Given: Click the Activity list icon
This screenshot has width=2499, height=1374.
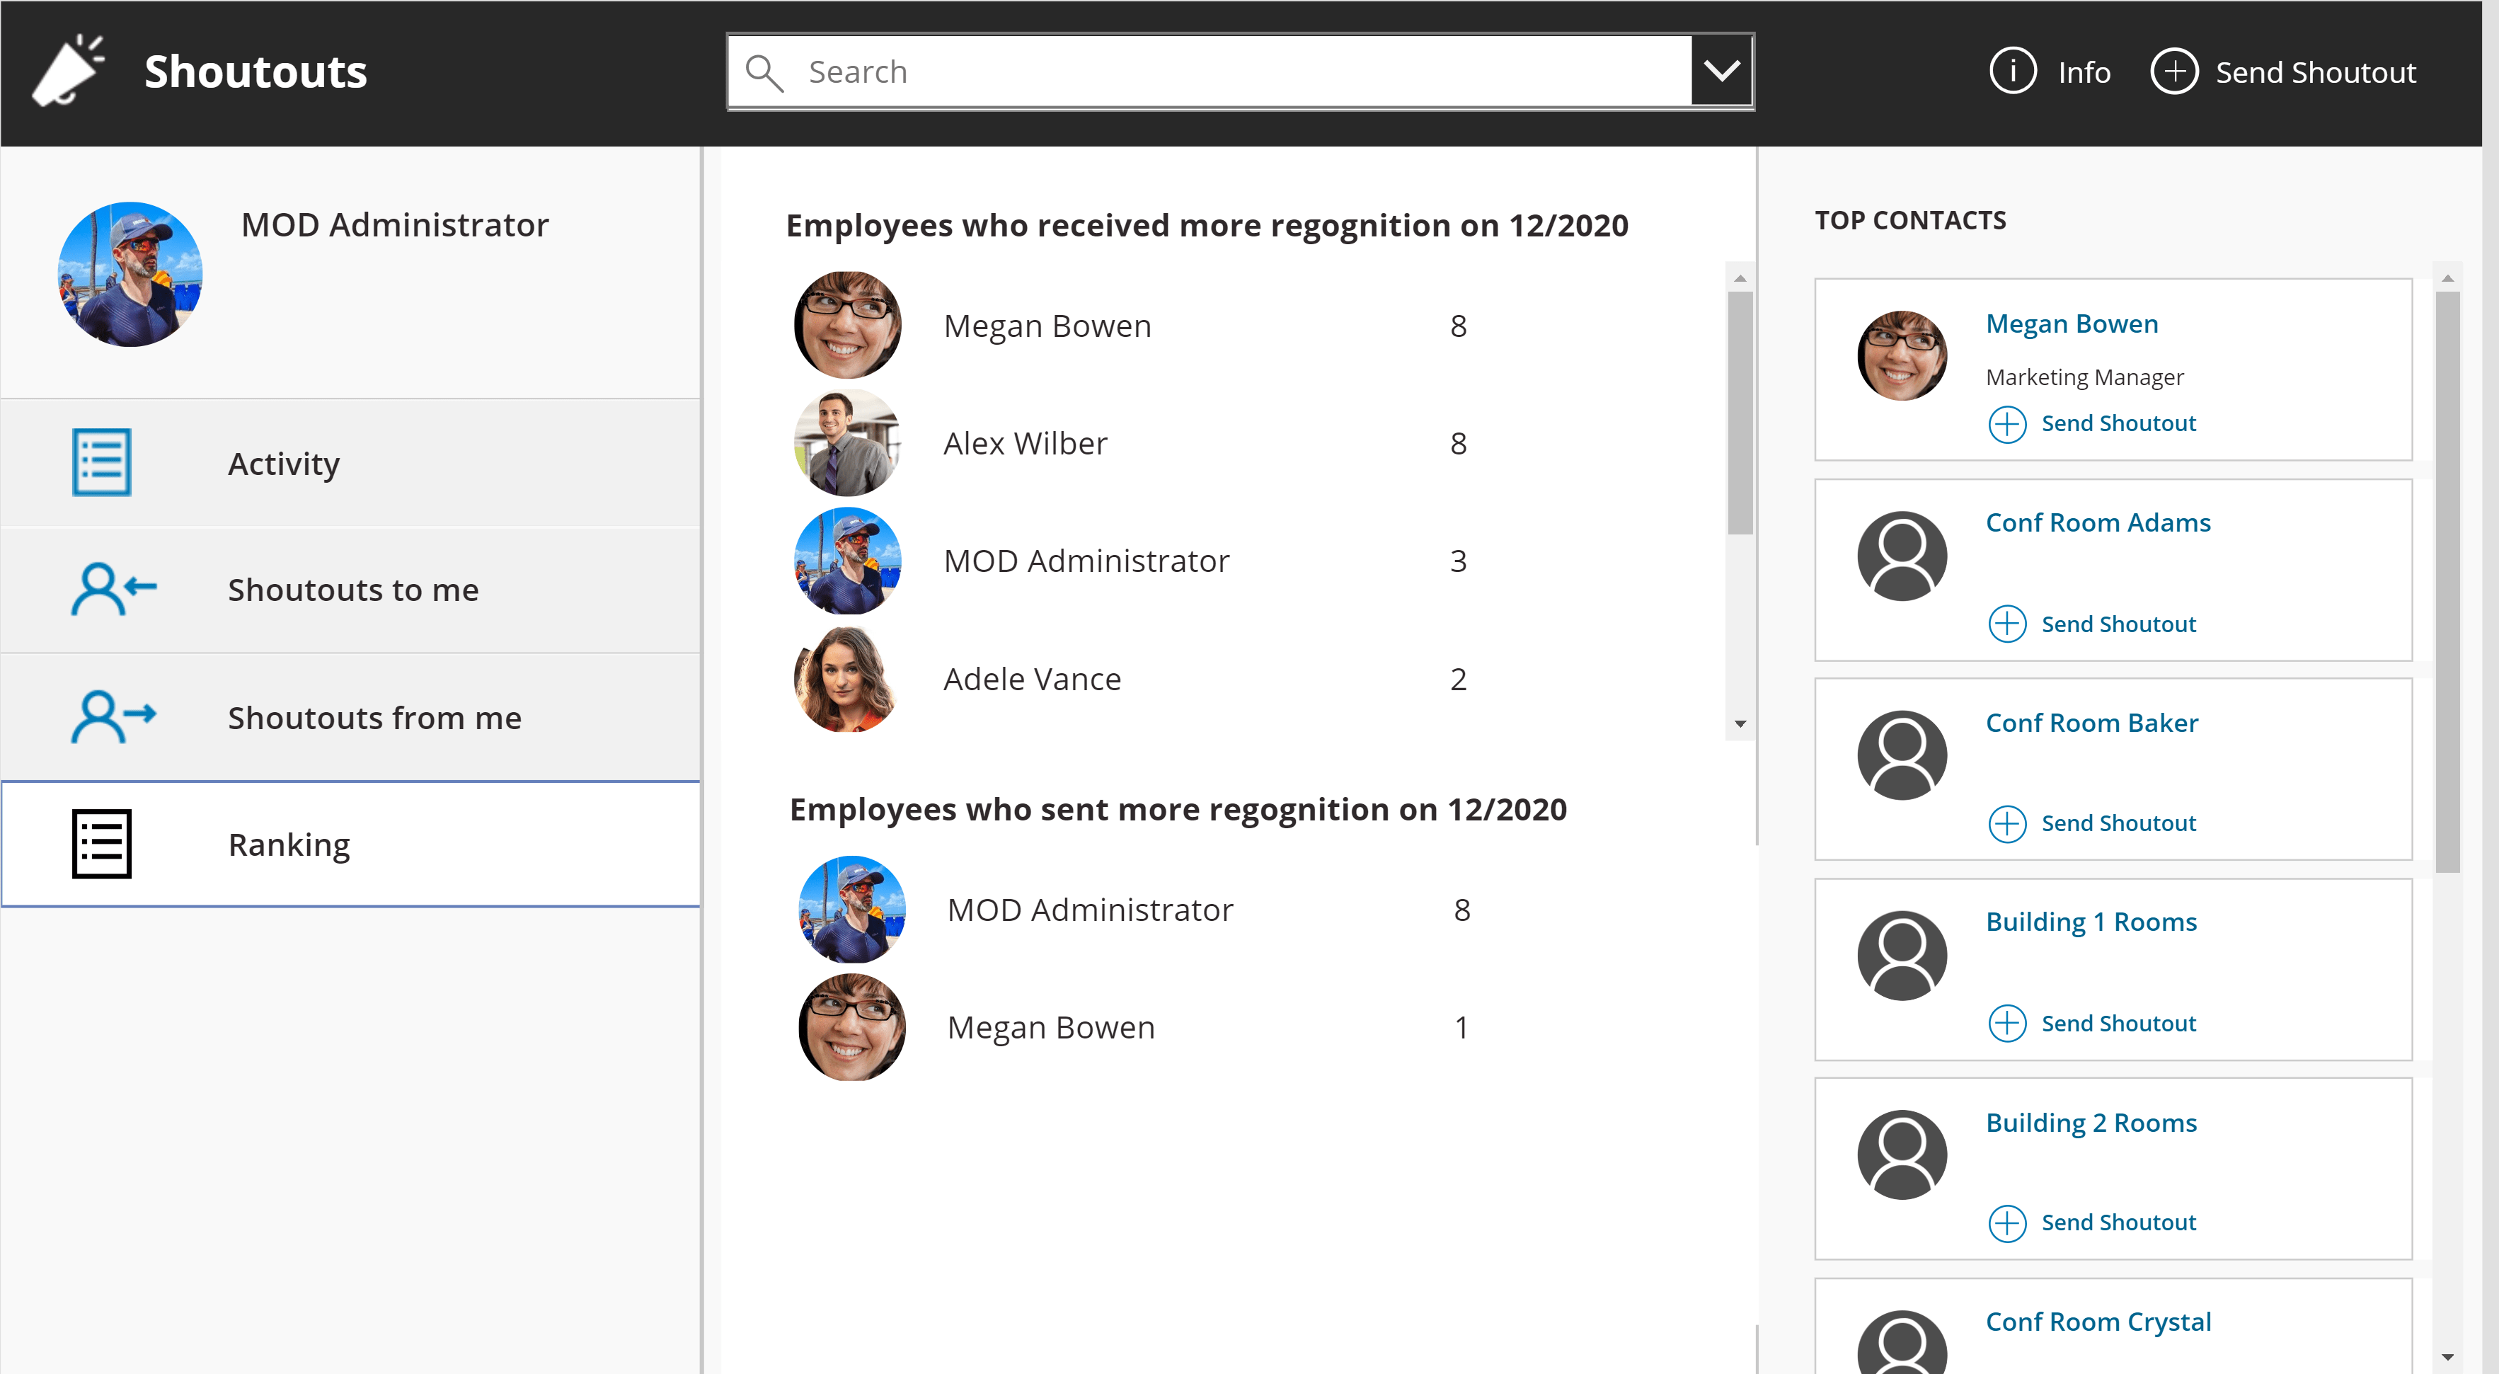Looking at the screenshot, I should tap(101, 463).
